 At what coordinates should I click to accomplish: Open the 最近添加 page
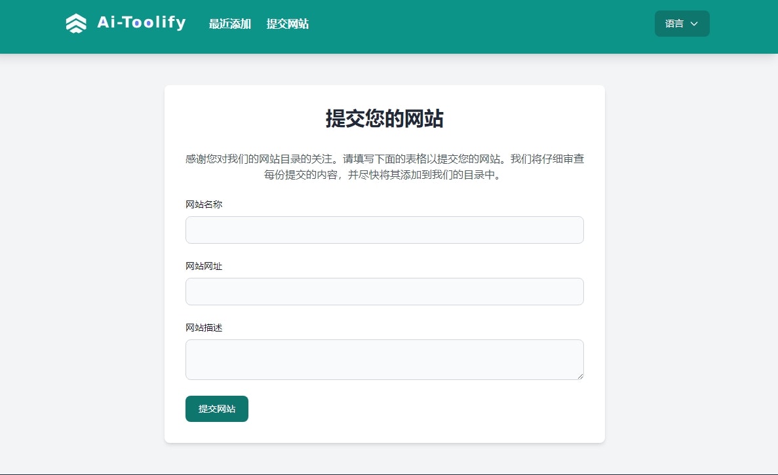point(230,24)
